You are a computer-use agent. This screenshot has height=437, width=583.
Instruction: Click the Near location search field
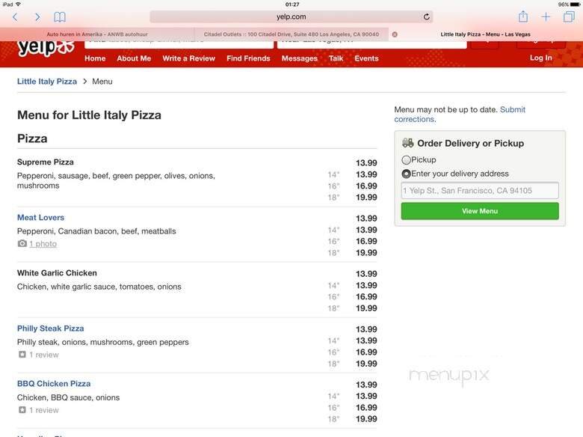pyautogui.click(x=371, y=44)
